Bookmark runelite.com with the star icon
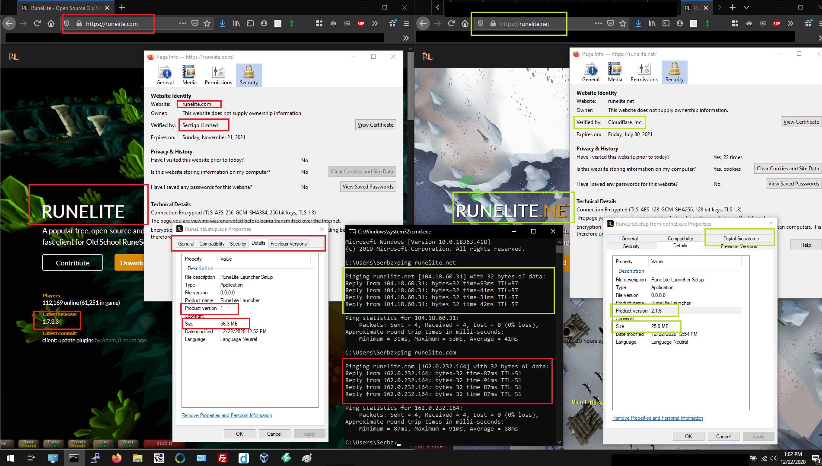The width and height of the screenshot is (822, 466). tap(207, 23)
